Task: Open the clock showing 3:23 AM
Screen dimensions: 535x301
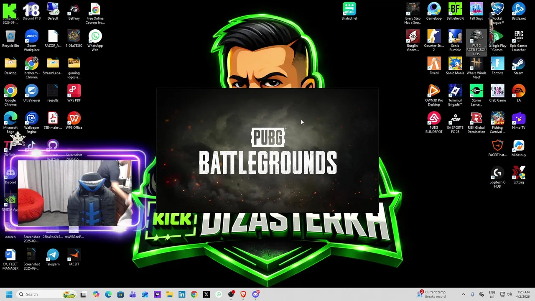Action: (x=523, y=294)
